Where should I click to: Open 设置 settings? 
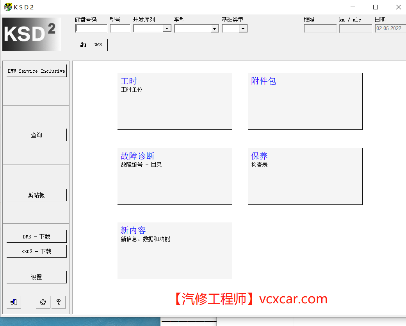tap(36, 277)
